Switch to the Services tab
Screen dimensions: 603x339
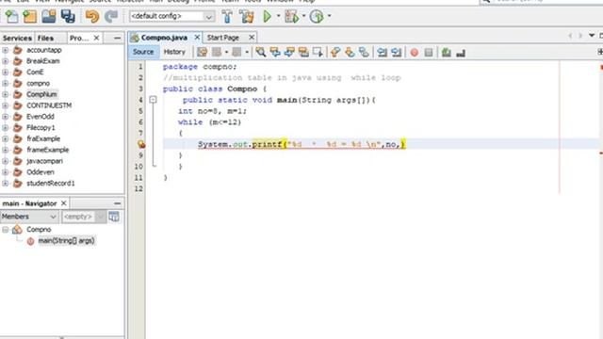(x=17, y=38)
